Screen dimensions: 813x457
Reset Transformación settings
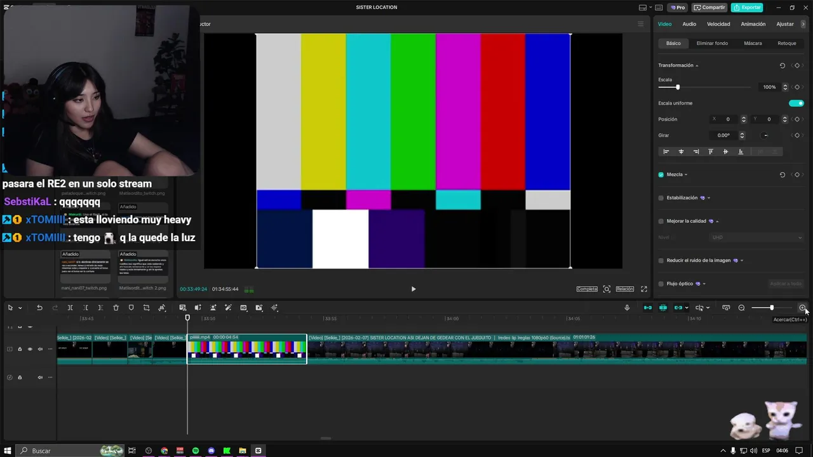point(783,65)
